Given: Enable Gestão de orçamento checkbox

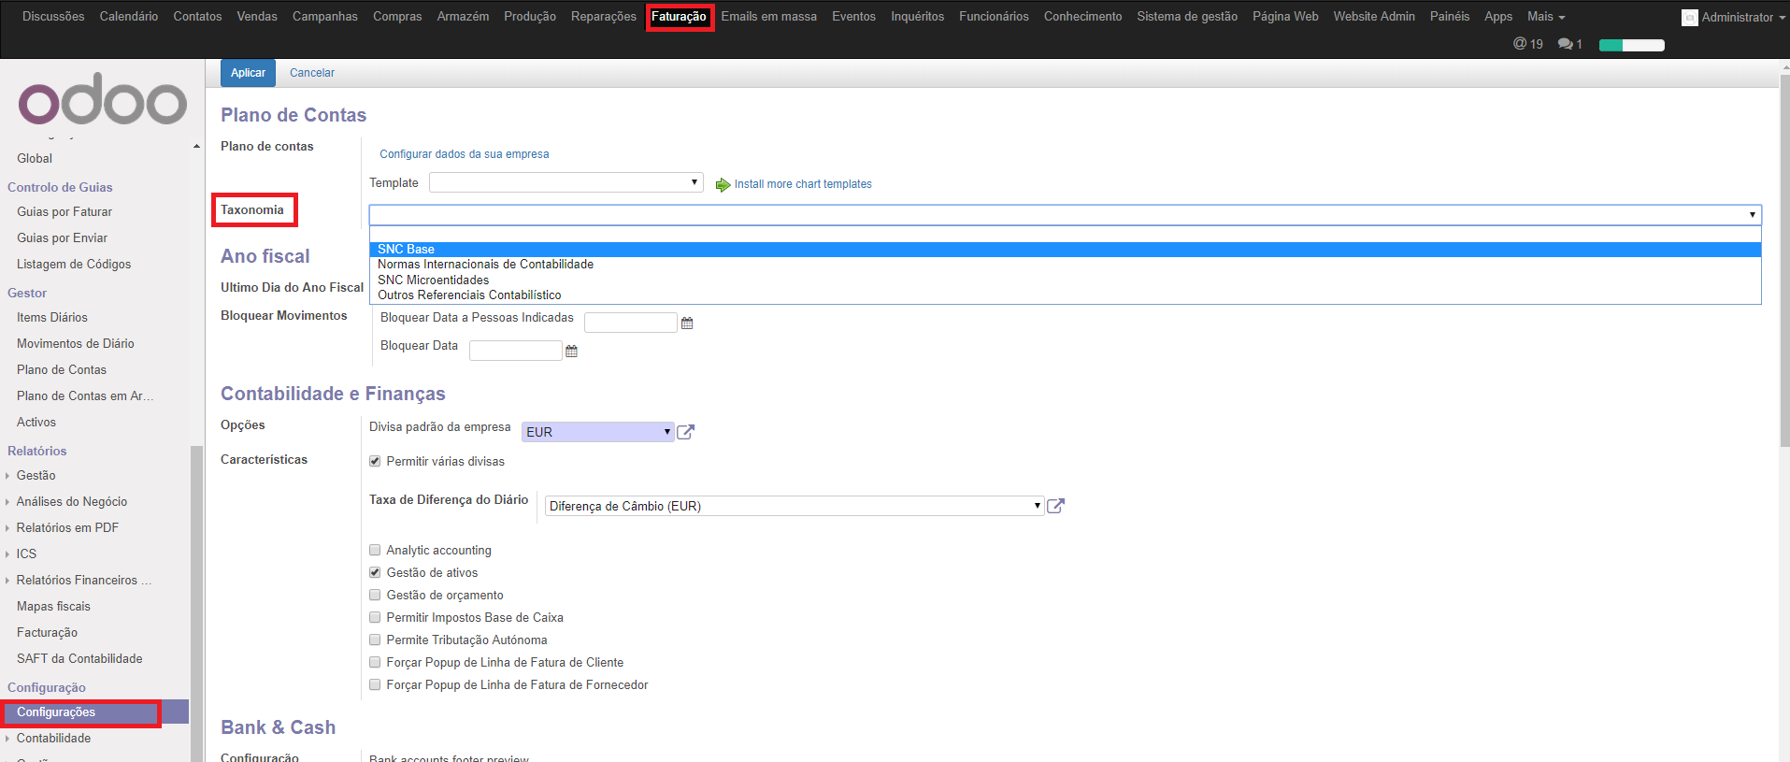Looking at the screenshot, I should pos(375,595).
